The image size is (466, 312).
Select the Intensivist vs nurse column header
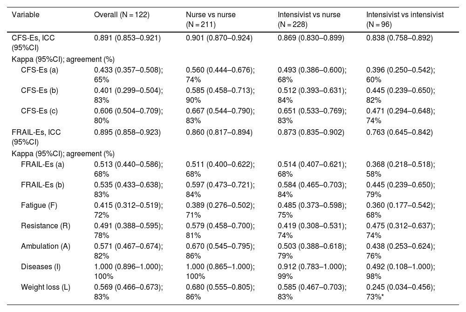[x=309, y=19]
